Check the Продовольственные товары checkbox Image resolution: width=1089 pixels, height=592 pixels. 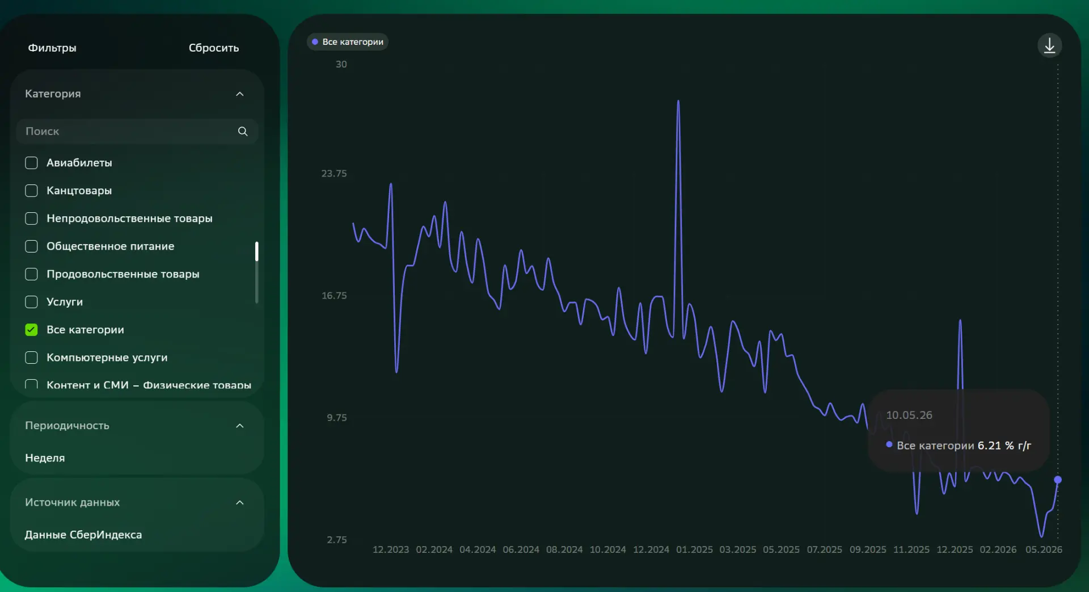[x=32, y=274]
